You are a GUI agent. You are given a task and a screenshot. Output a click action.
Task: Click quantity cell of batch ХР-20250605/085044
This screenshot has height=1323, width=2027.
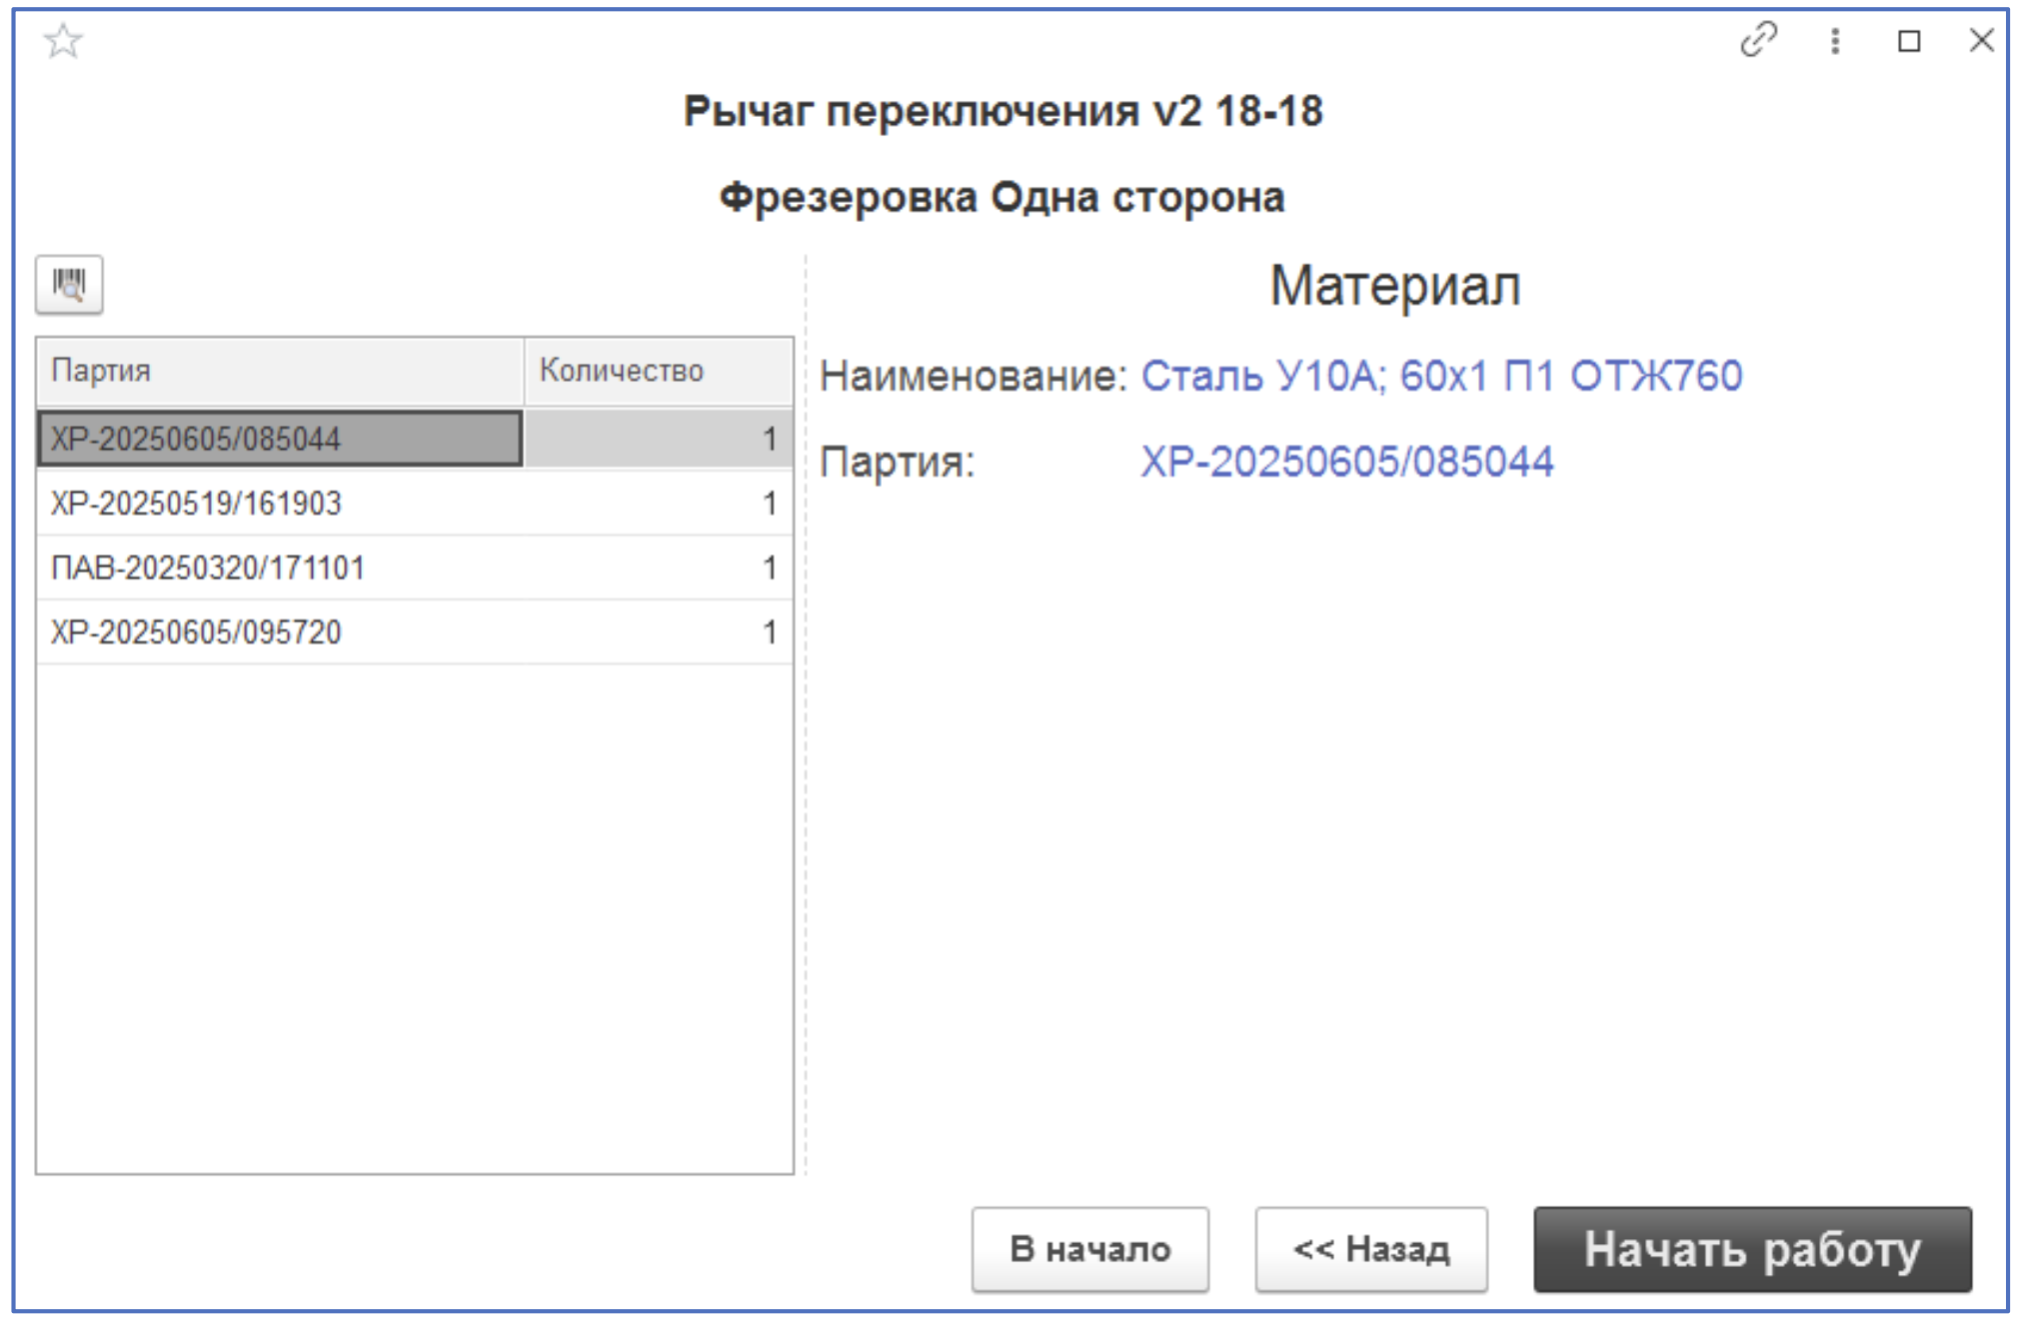click(655, 438)
